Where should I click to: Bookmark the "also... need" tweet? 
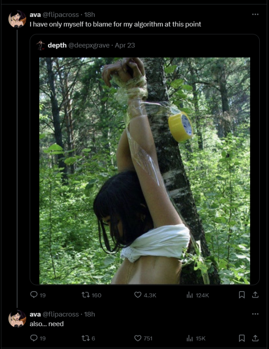click(242, 338)
